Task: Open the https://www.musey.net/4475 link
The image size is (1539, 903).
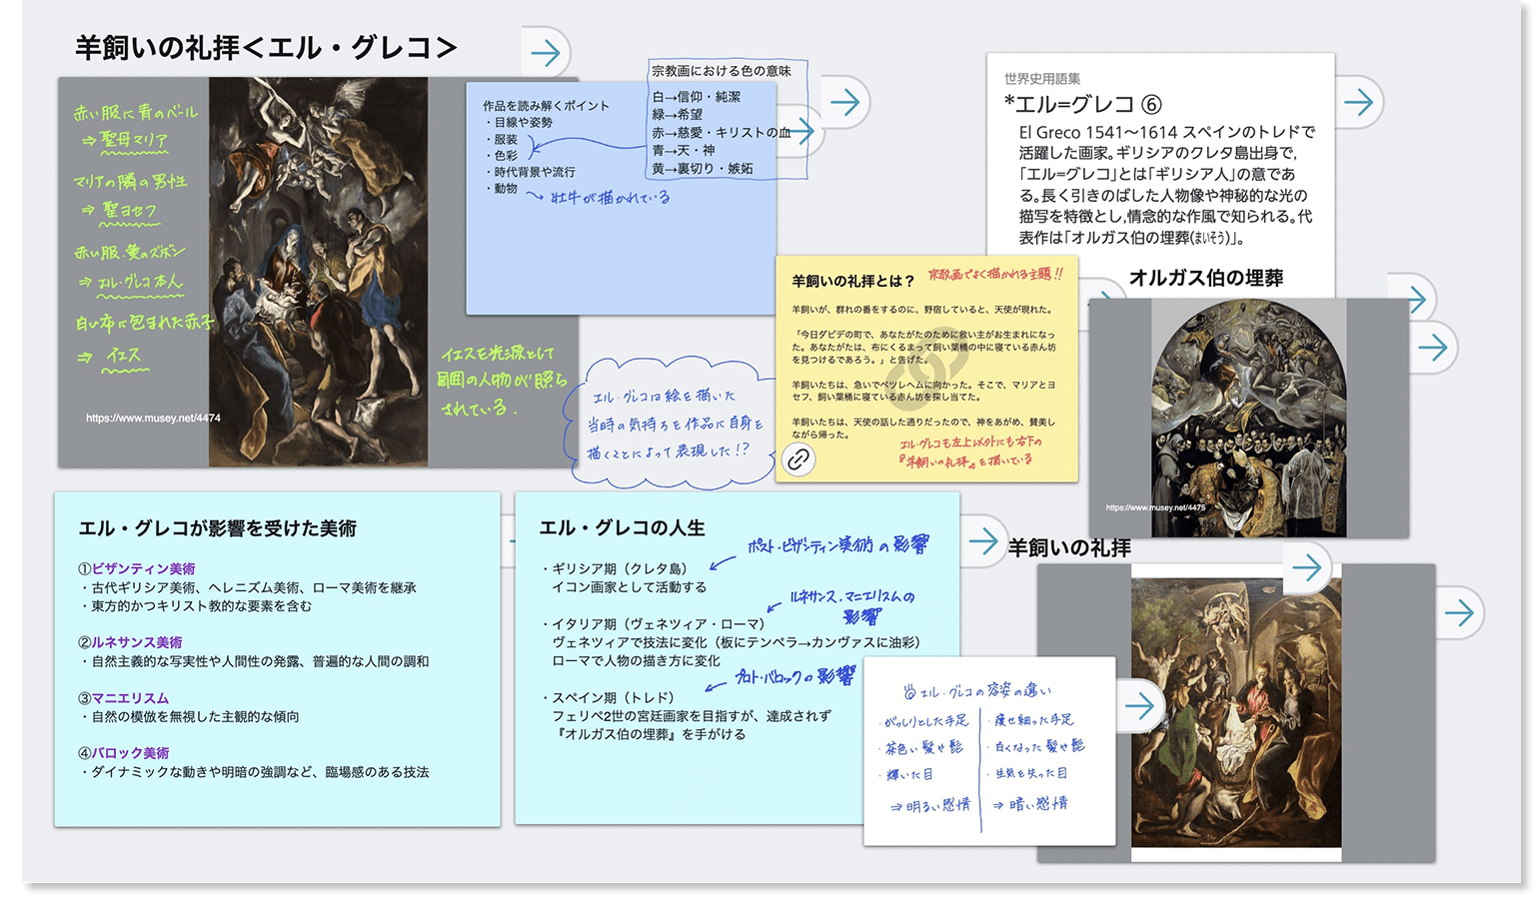Action: (x=1155, y=507)
